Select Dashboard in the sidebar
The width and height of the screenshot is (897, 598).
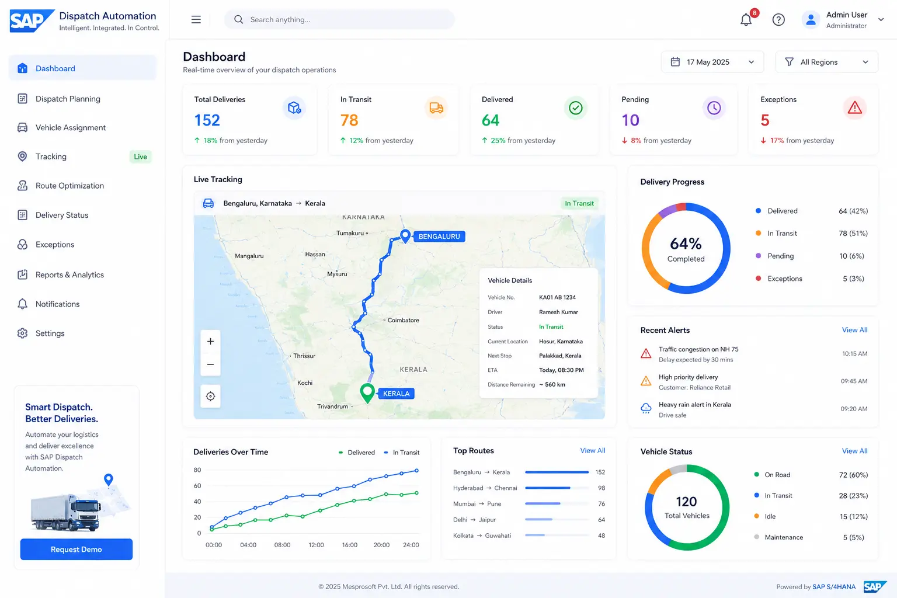click(x=82, y=68)
